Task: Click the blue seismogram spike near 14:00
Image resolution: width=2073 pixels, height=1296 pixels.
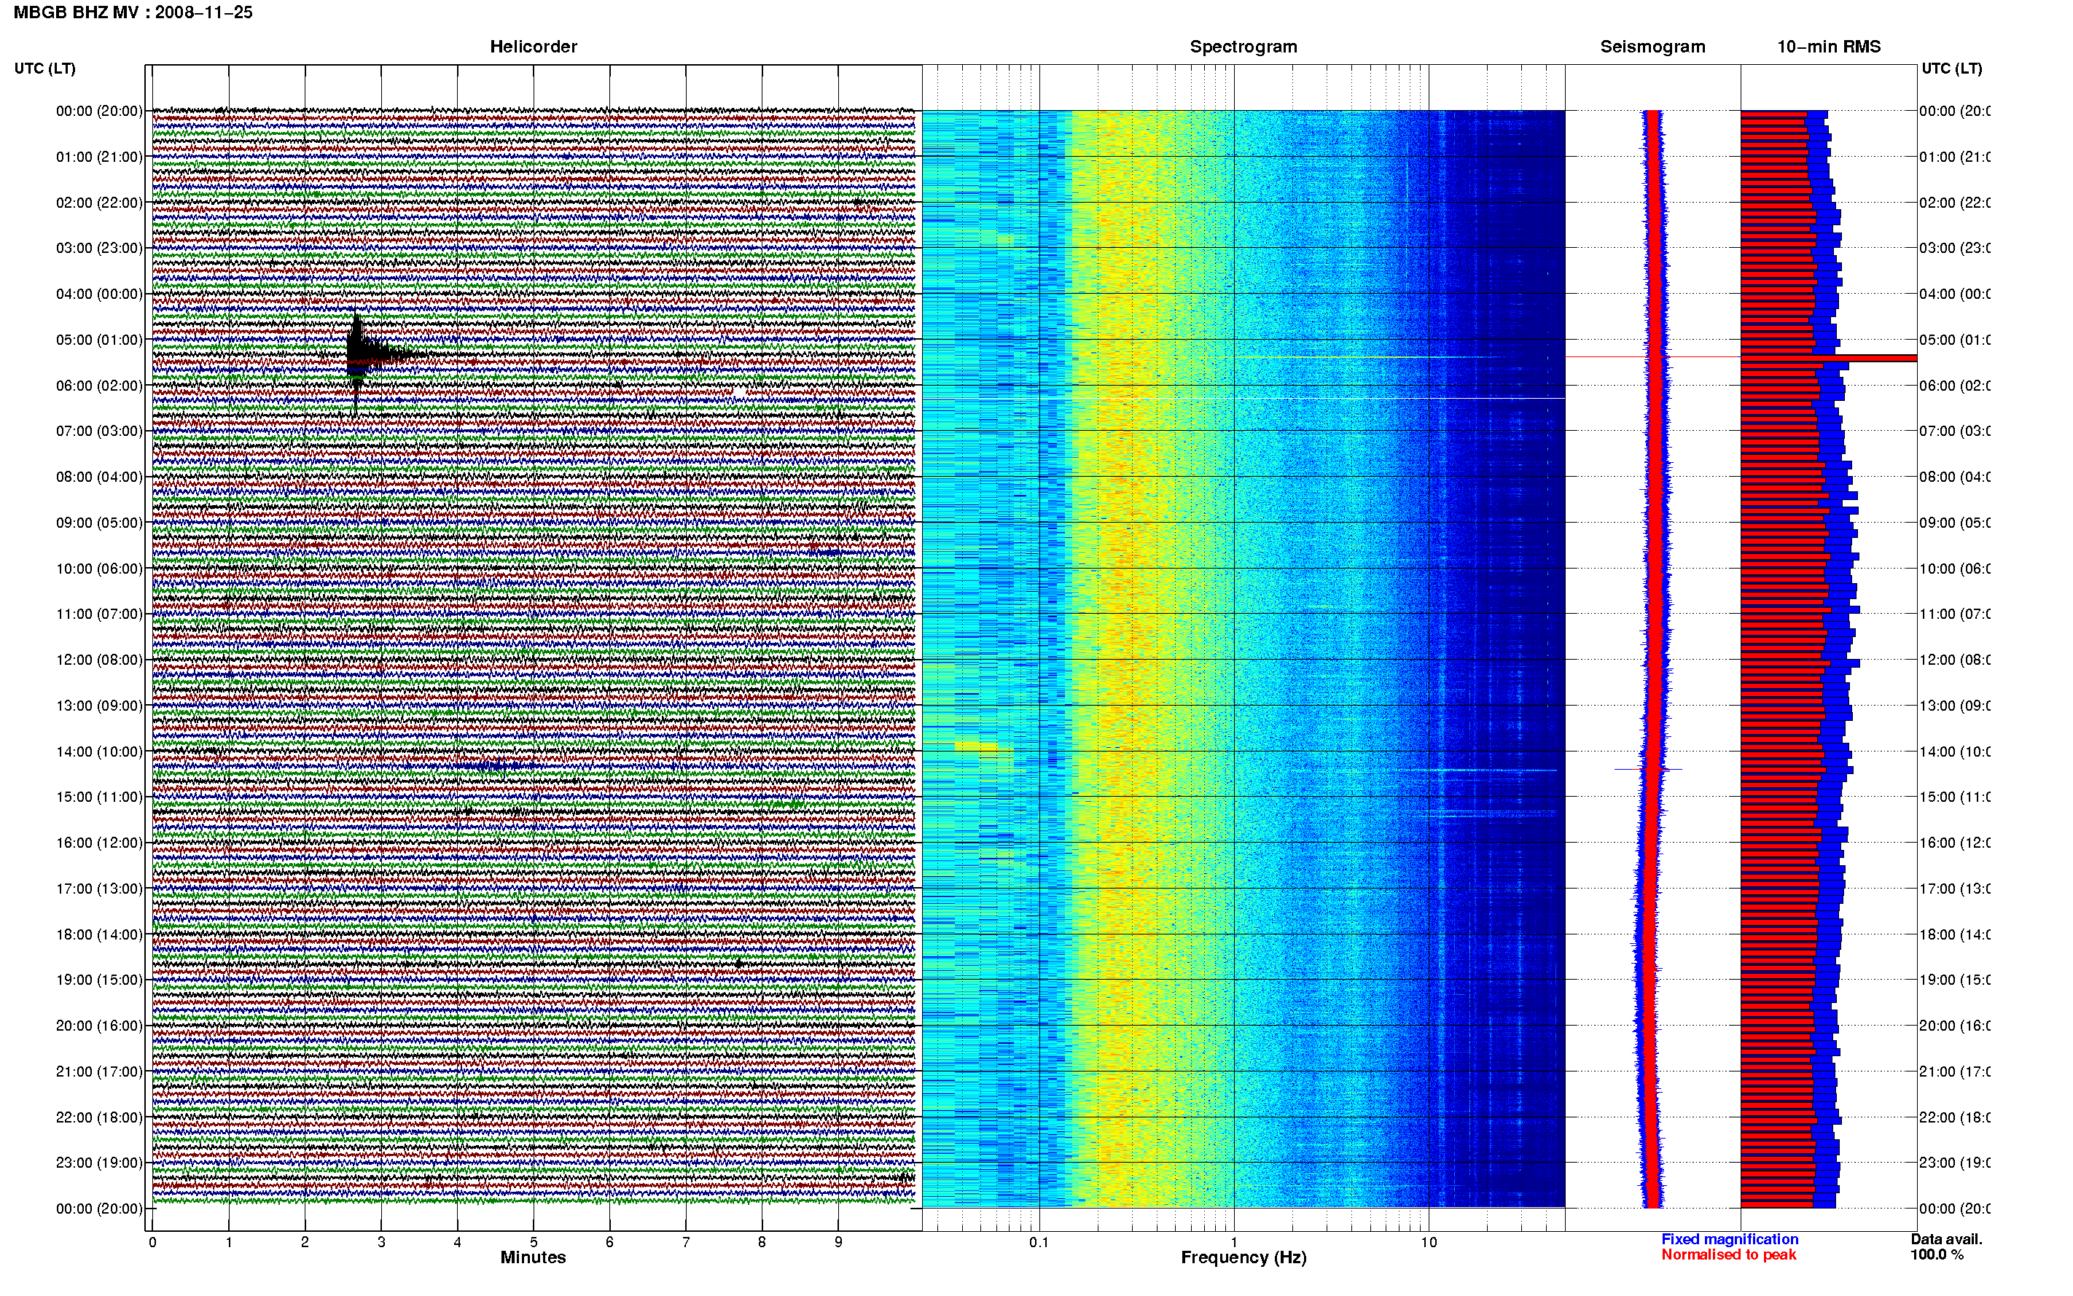Action: 1649,769
